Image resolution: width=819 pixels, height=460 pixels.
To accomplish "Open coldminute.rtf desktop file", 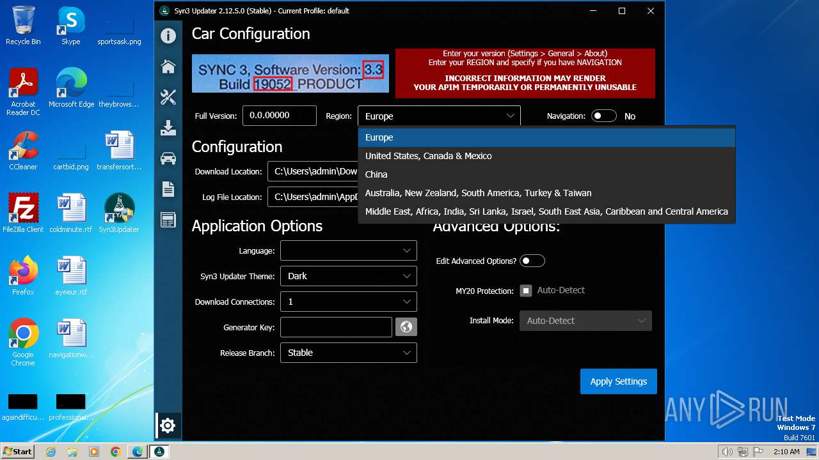I will click(71, 213).
